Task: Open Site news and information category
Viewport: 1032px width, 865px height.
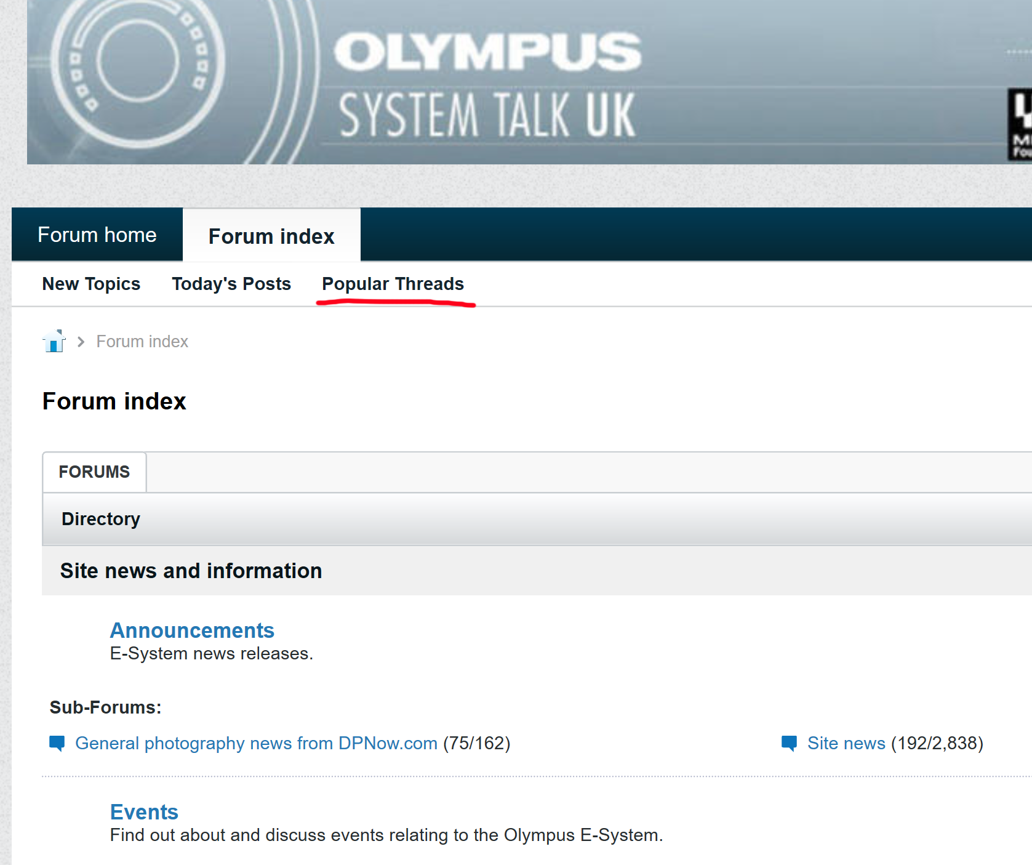Action: click(191, 571)
